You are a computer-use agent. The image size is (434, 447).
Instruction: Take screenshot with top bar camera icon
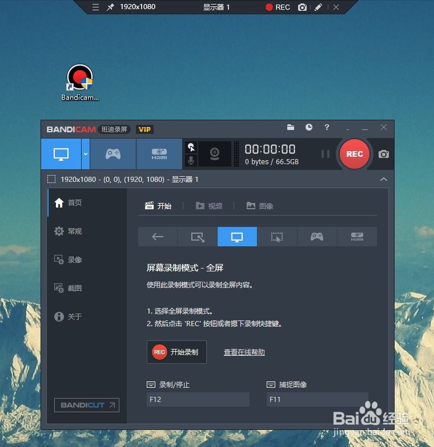pos(303,7)
